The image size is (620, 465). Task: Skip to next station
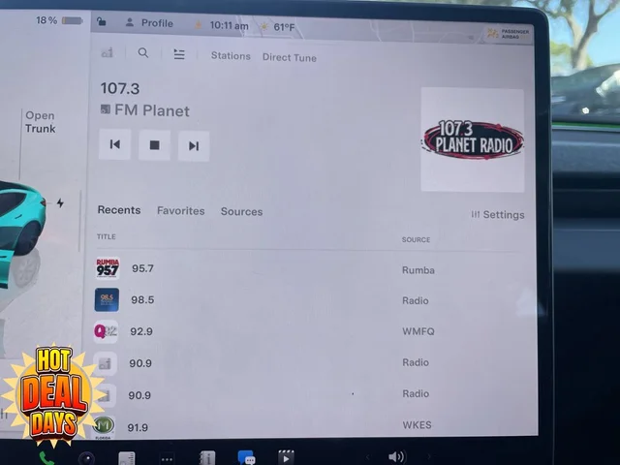point(194,146)
